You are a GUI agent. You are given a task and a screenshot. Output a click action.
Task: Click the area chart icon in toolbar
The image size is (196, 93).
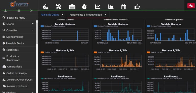[111, 7]
